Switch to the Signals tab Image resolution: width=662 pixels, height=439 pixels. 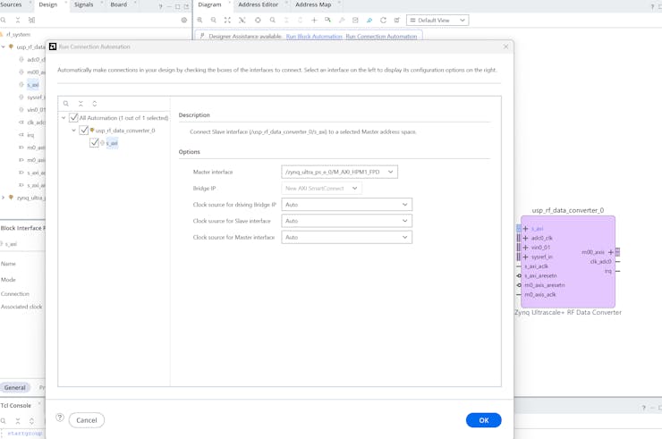click(x=83, y=4)
